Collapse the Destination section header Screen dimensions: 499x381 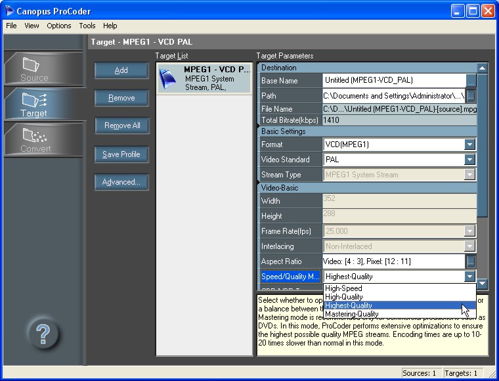[x=367, y=68]
